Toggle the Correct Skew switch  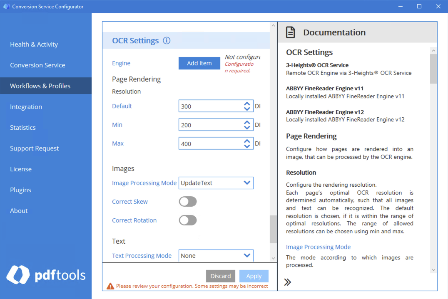[188, 202]
